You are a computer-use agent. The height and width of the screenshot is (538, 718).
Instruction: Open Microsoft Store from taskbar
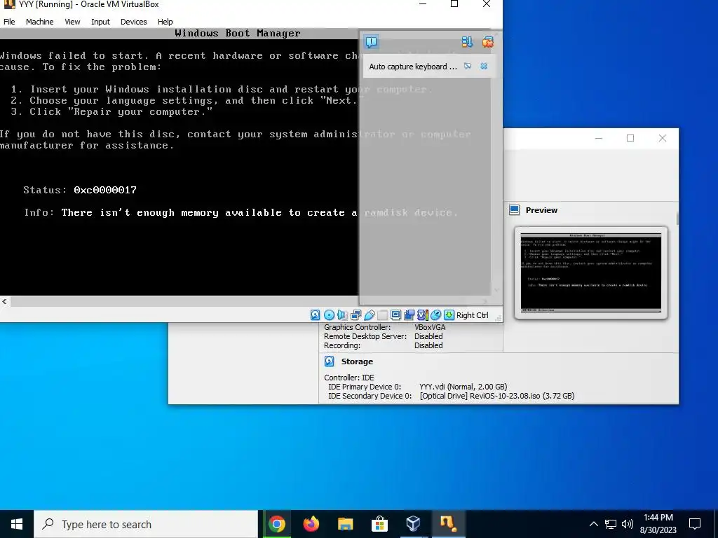coord(379,524)
